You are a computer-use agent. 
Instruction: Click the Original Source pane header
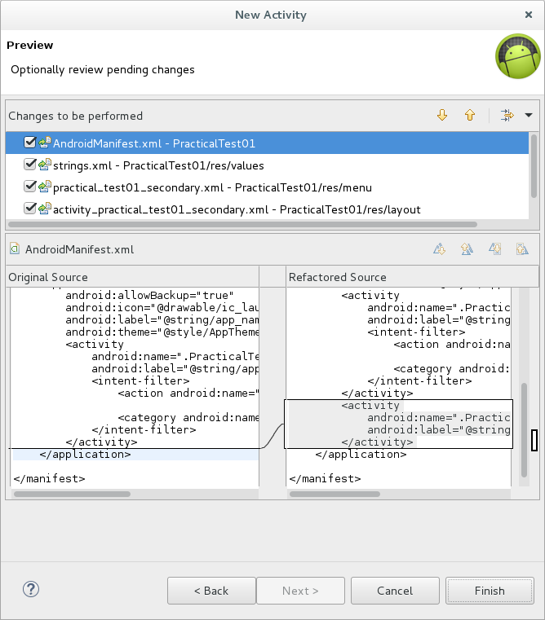[x=133, y=277]
